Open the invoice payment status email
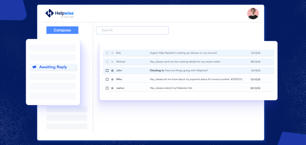 [196, 79]
